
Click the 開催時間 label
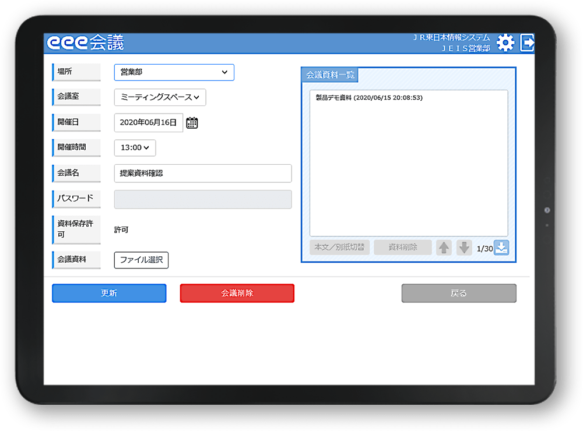tap(76, 147)
